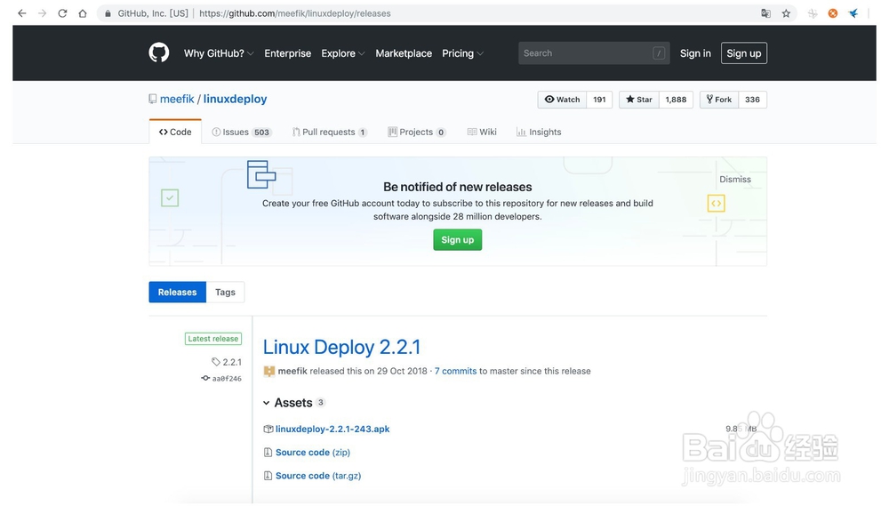Select the Tags tab button
The width and height of the screenshot is (889, 506).
pyautogui.click(x=225, y=293)
